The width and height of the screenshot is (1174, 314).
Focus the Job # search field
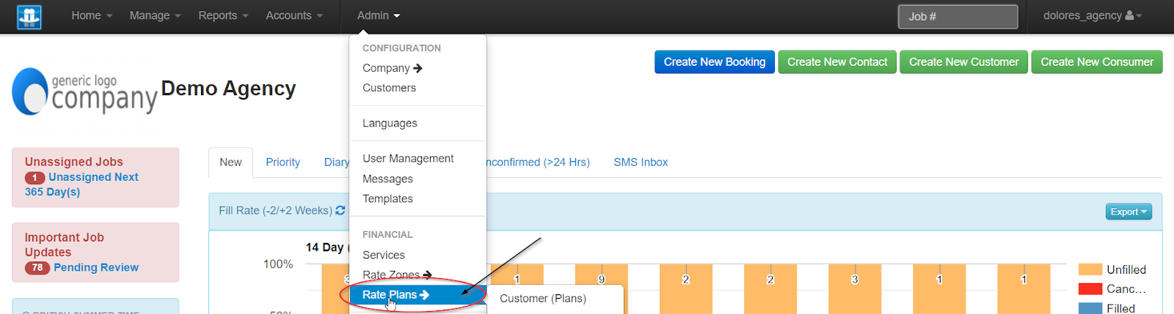[958, 17]
